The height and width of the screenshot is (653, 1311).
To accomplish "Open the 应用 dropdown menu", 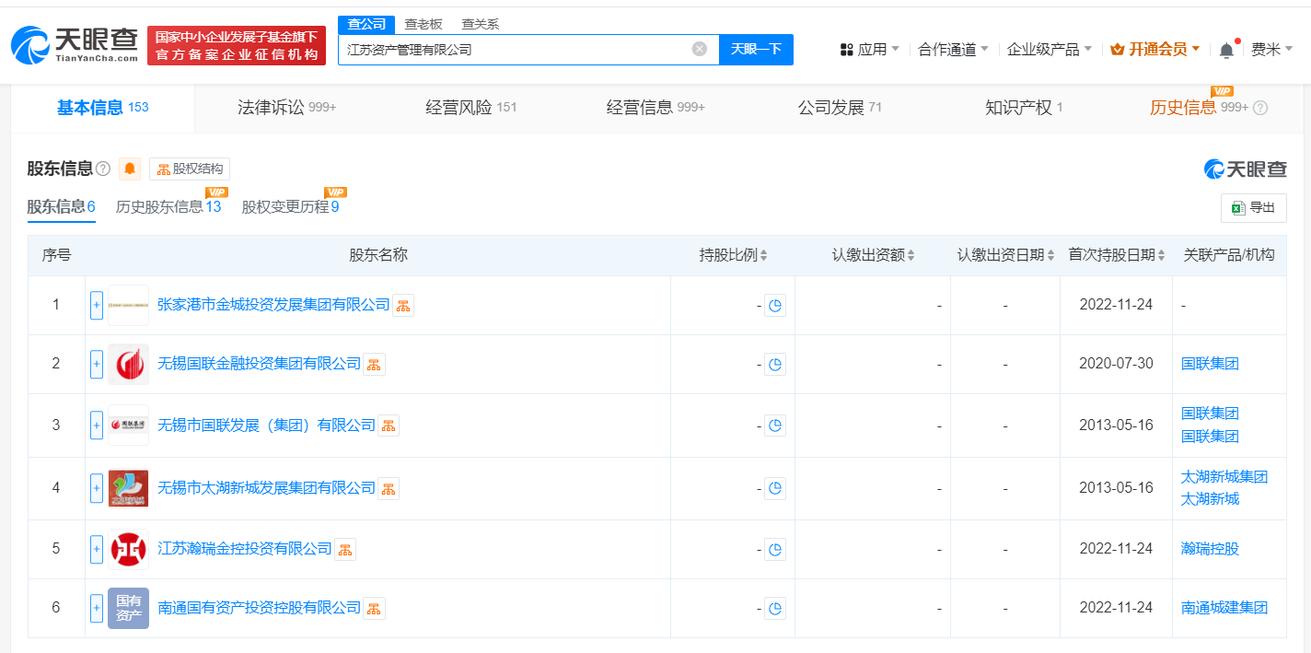I will point(870,50).
